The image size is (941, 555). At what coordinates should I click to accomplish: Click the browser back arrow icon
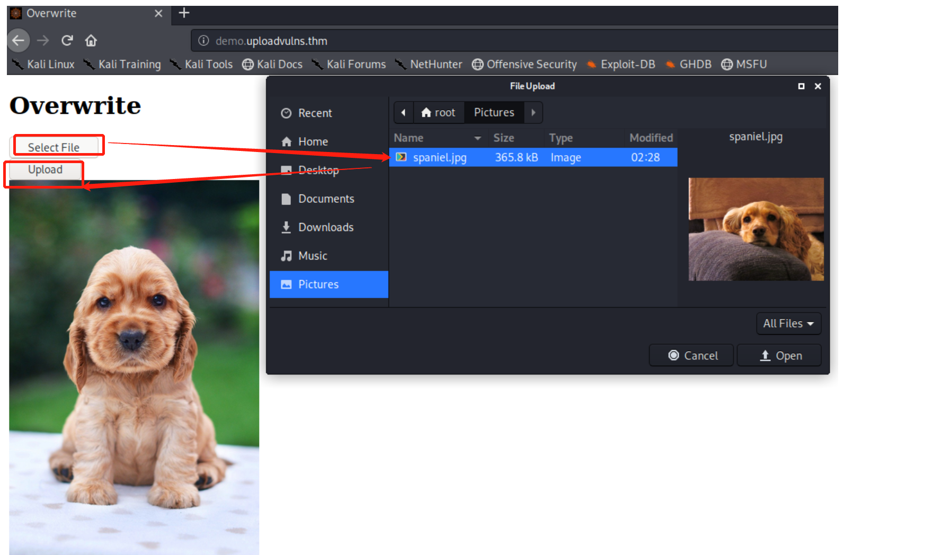point(19,40)
